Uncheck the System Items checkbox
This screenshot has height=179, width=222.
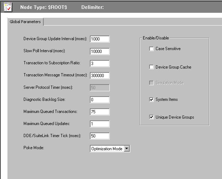(152, 100)
